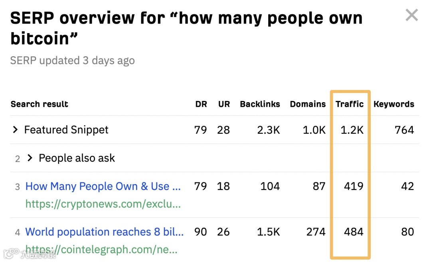The width and height of the screenshot is (431, 262).
Task: Click the UR column header
Action: pos(224,104)
